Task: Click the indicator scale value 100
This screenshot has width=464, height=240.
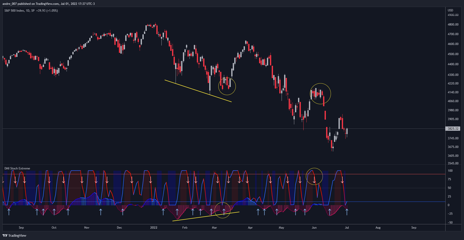Action: 450,171
